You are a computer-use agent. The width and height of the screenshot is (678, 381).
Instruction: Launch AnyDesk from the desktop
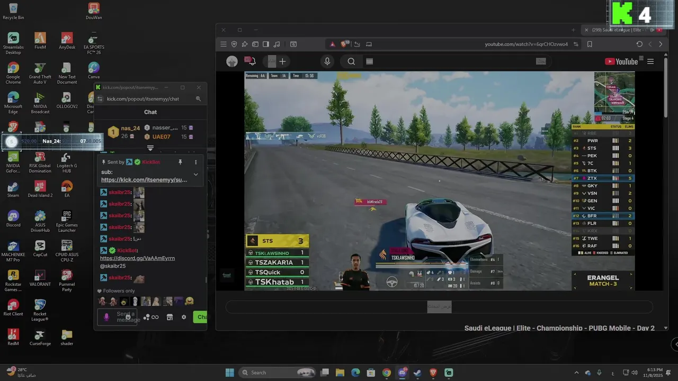pos(67,41)
